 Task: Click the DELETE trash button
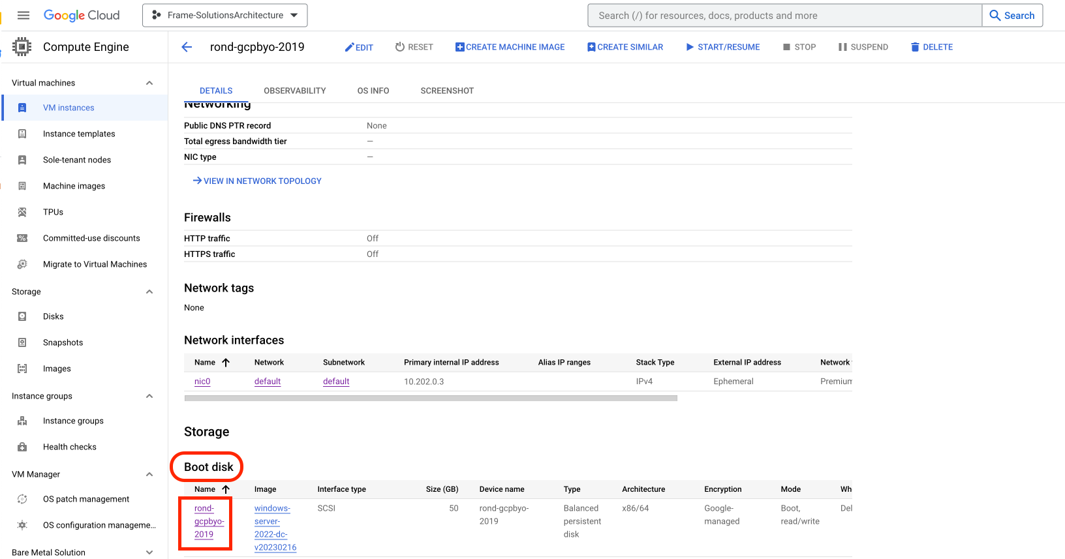point(932,47)
